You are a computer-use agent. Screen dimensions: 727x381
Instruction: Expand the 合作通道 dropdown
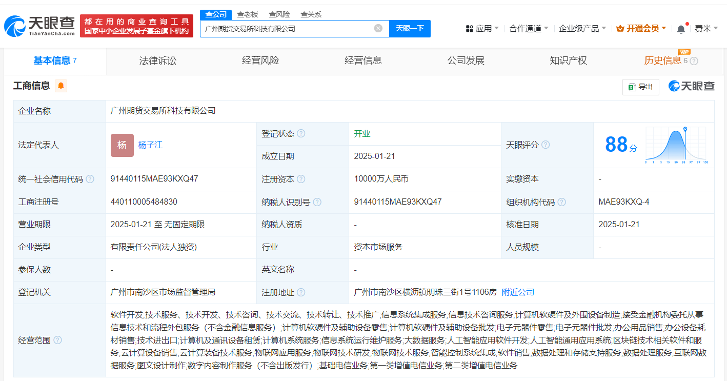coord(529,29)
